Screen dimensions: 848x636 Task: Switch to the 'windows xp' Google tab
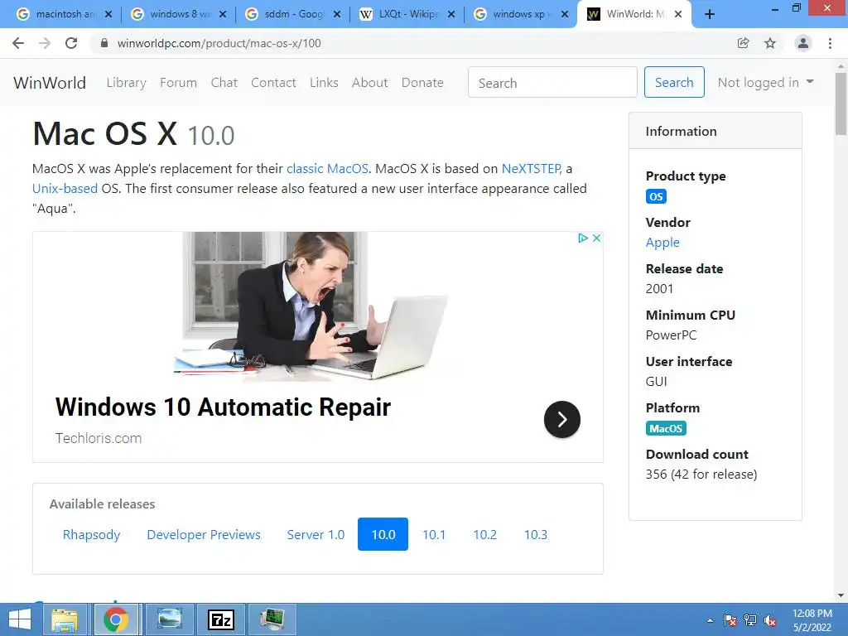(520, 15)
